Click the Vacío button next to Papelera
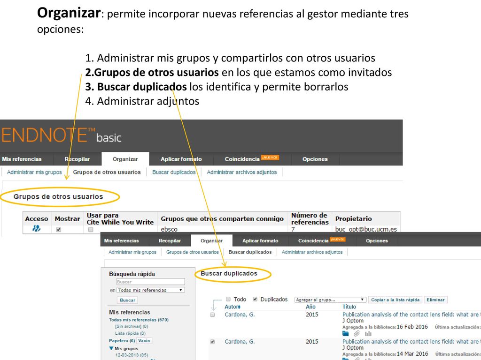481x360 pixels. tap(144, 340)
